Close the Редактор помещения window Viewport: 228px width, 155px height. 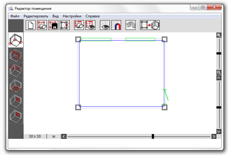(x=214, y=7)
